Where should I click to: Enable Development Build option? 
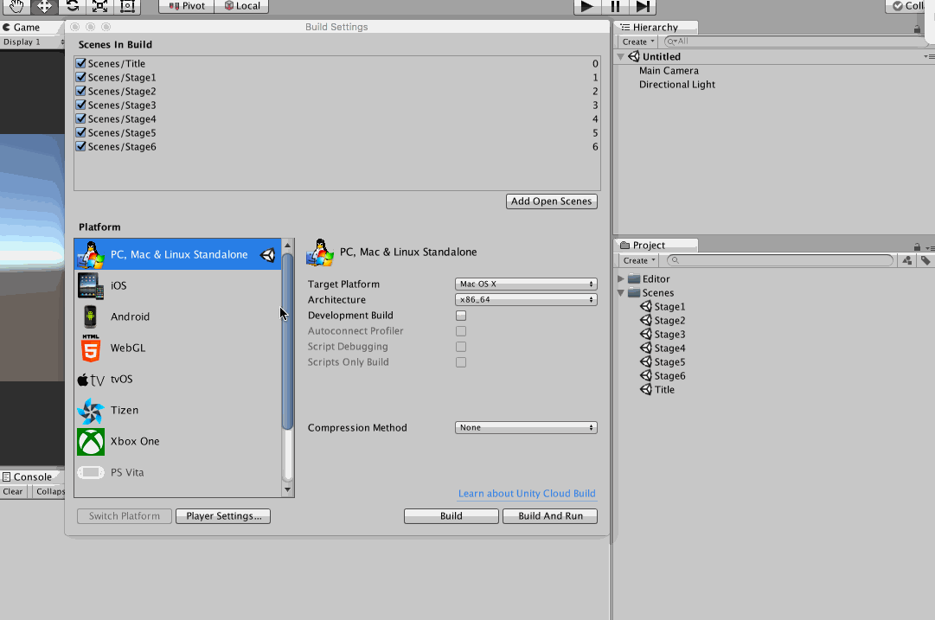point(461,315)
